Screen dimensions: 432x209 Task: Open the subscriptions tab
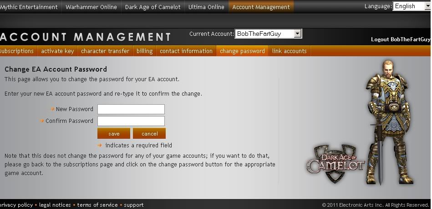17,51
